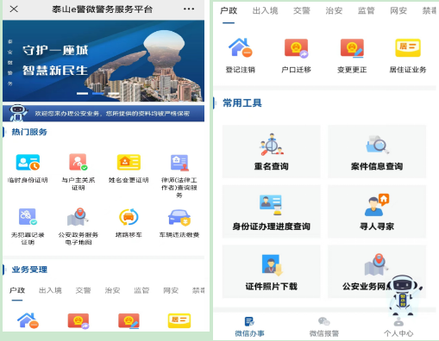The width and height of the screenshot is (439, 341).
Task: Tap the 变更更正 icon in right panel
Action: coord(352,48)
